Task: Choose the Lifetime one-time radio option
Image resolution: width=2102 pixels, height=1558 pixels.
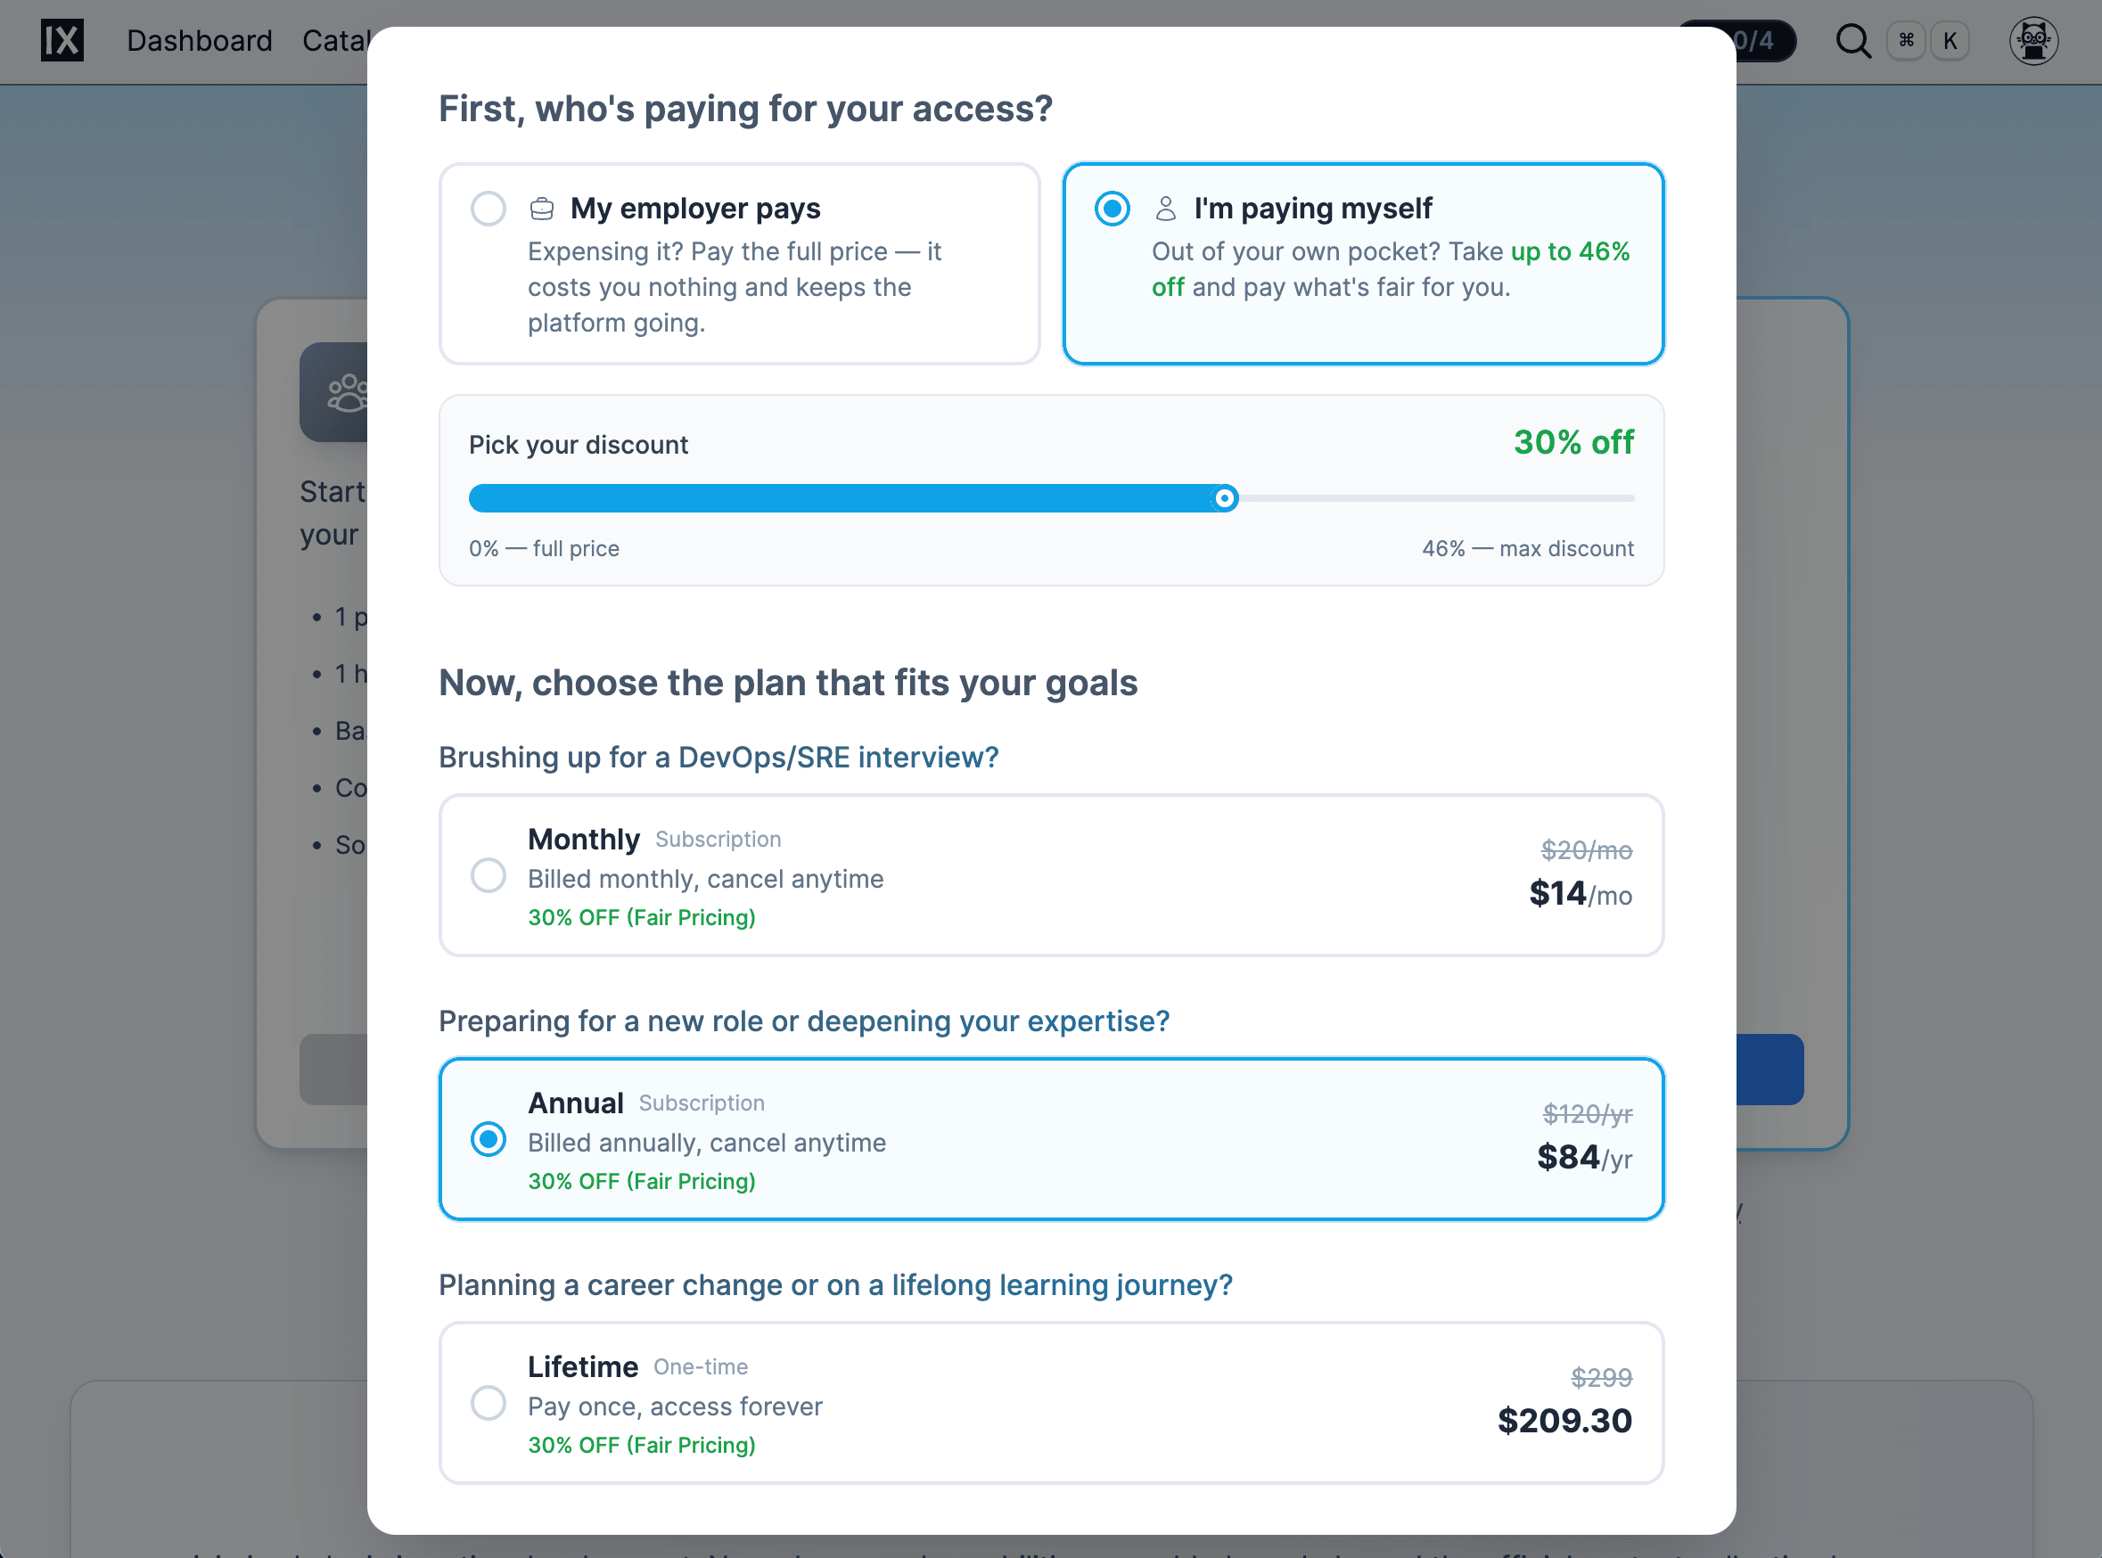Action: point(489,1403)
